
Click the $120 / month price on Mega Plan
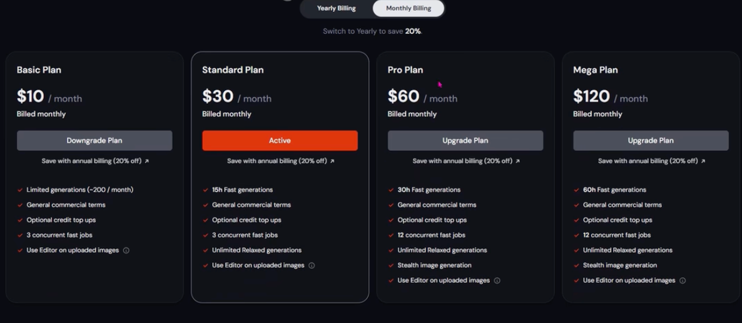coord(610,96)
